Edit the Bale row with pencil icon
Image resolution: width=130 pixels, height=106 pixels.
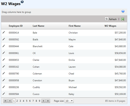4,32
